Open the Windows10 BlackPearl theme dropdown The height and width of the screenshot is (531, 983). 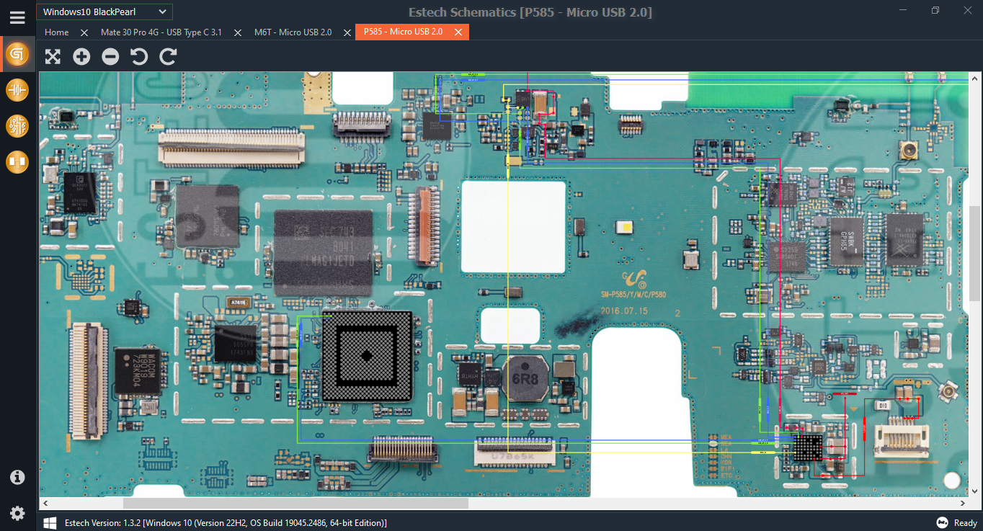(x=104, y=12)
